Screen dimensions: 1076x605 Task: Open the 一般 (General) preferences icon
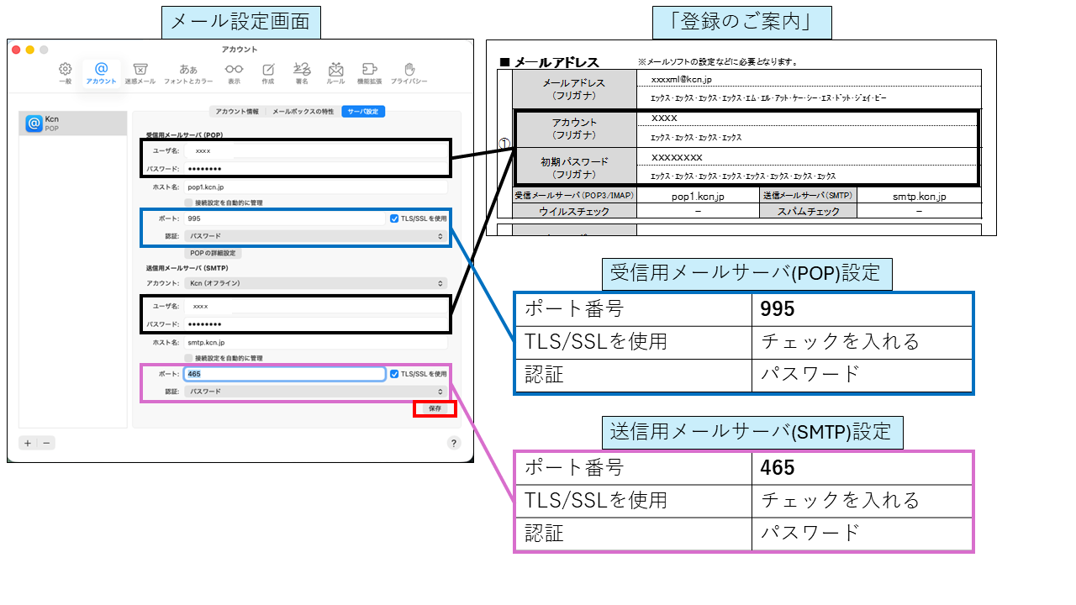[64, 69]
